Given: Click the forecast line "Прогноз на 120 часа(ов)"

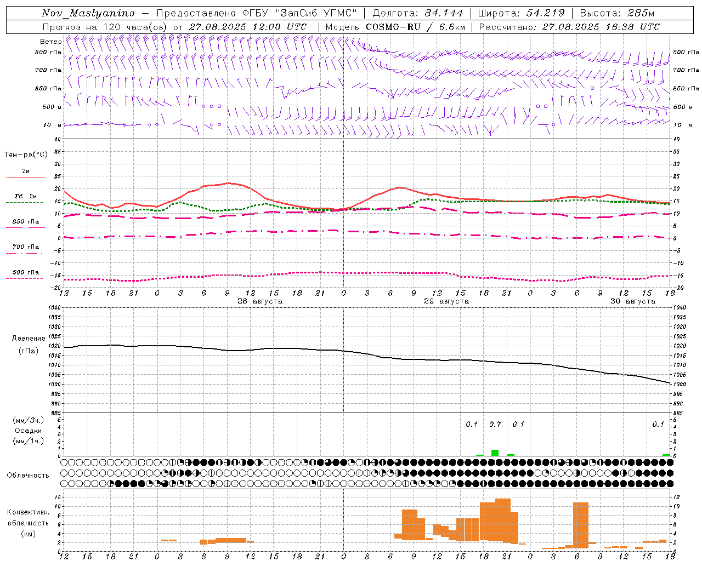Looking at the screenshot, I should 105,27.
